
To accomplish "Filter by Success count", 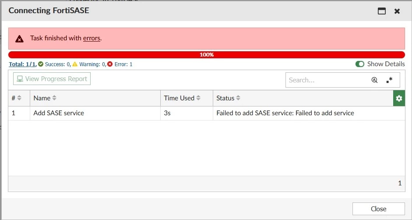I will coord(55,64).
